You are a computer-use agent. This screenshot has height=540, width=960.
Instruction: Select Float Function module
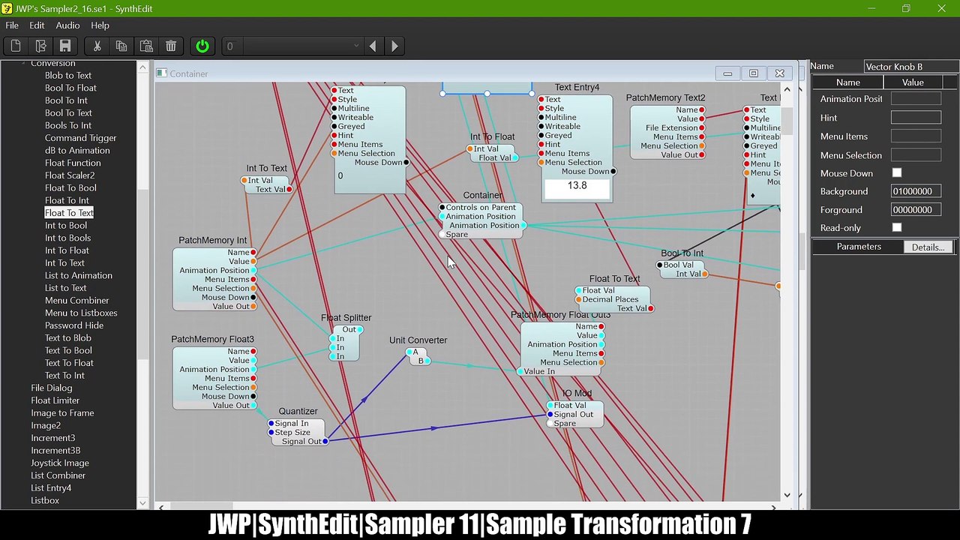[73, 163]
